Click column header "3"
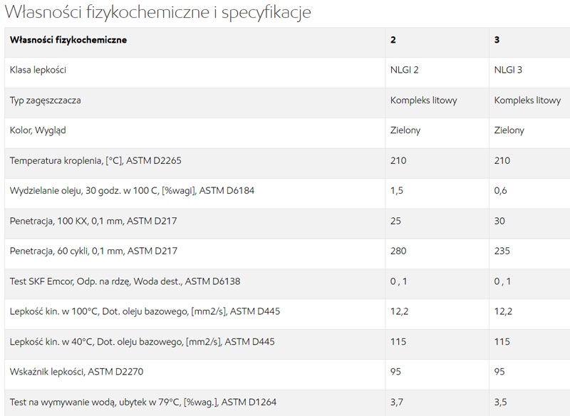 (497, 40)
